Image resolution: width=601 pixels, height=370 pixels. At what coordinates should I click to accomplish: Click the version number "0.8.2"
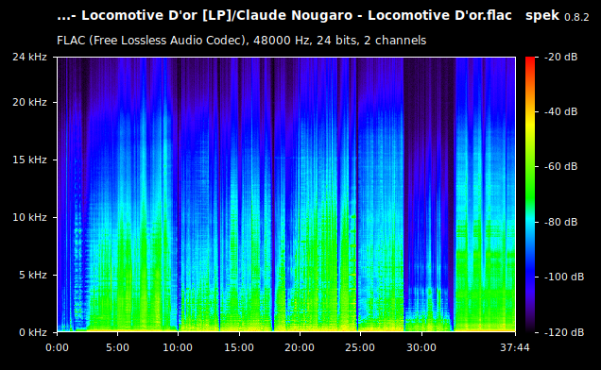pos(576,18)
